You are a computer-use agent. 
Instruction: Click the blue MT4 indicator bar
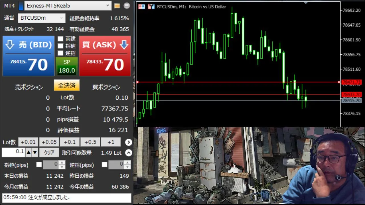click(x=21, y=5)
